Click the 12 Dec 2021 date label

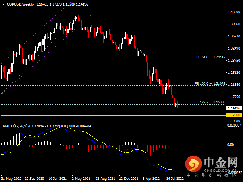point(129,179)
